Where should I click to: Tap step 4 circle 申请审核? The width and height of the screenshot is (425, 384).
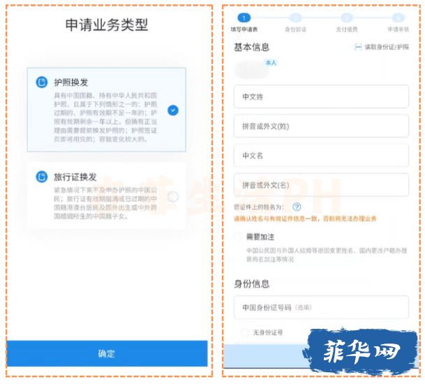[x=398, y=17]
